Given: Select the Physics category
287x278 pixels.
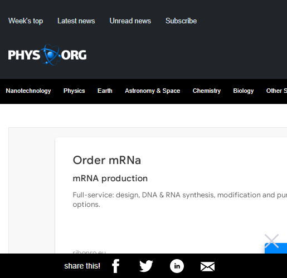Looking at the screenshot, I should tap(74, 91).
